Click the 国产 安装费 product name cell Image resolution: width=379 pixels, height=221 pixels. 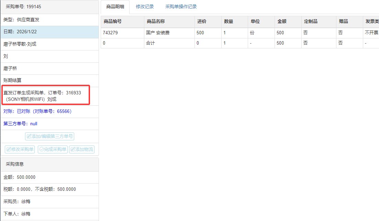[x=158, y=33]
